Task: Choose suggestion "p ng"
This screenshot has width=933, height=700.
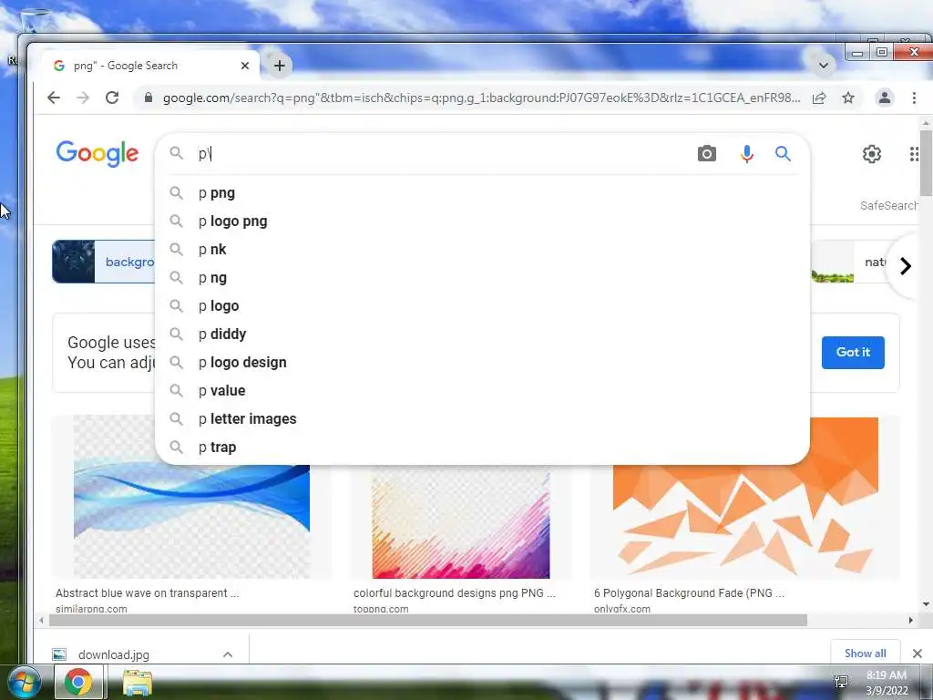Action: [x=482, y=278]
